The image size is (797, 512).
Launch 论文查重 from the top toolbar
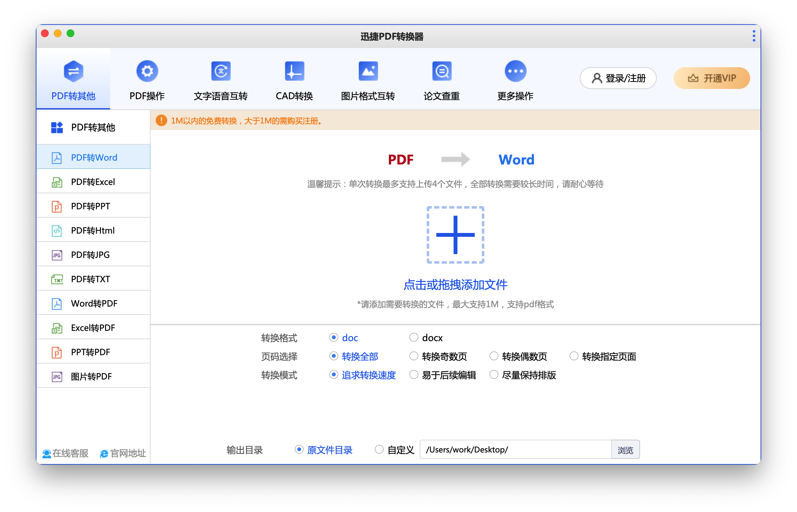point(442,80)
